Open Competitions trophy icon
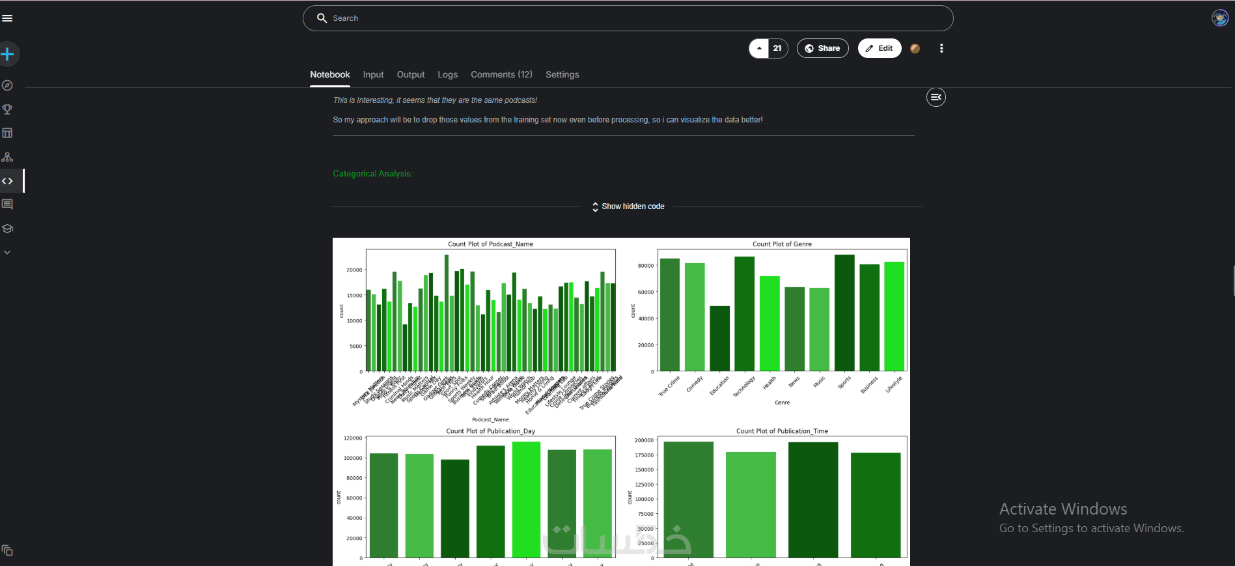1235x566 pixels. pos(7,109)
